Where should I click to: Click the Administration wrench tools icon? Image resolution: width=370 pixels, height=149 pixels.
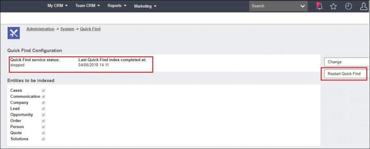point(13,33)
